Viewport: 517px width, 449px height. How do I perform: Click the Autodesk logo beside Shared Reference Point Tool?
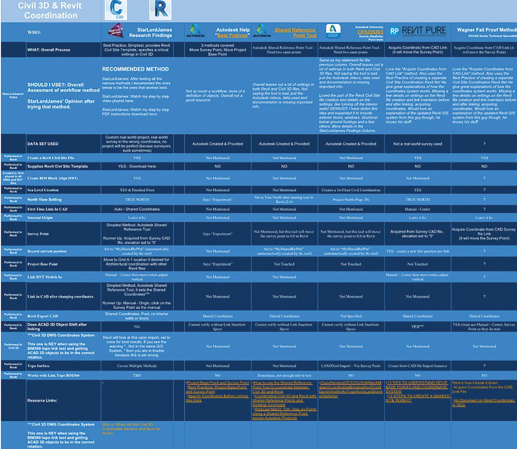[x=262, y=31]
